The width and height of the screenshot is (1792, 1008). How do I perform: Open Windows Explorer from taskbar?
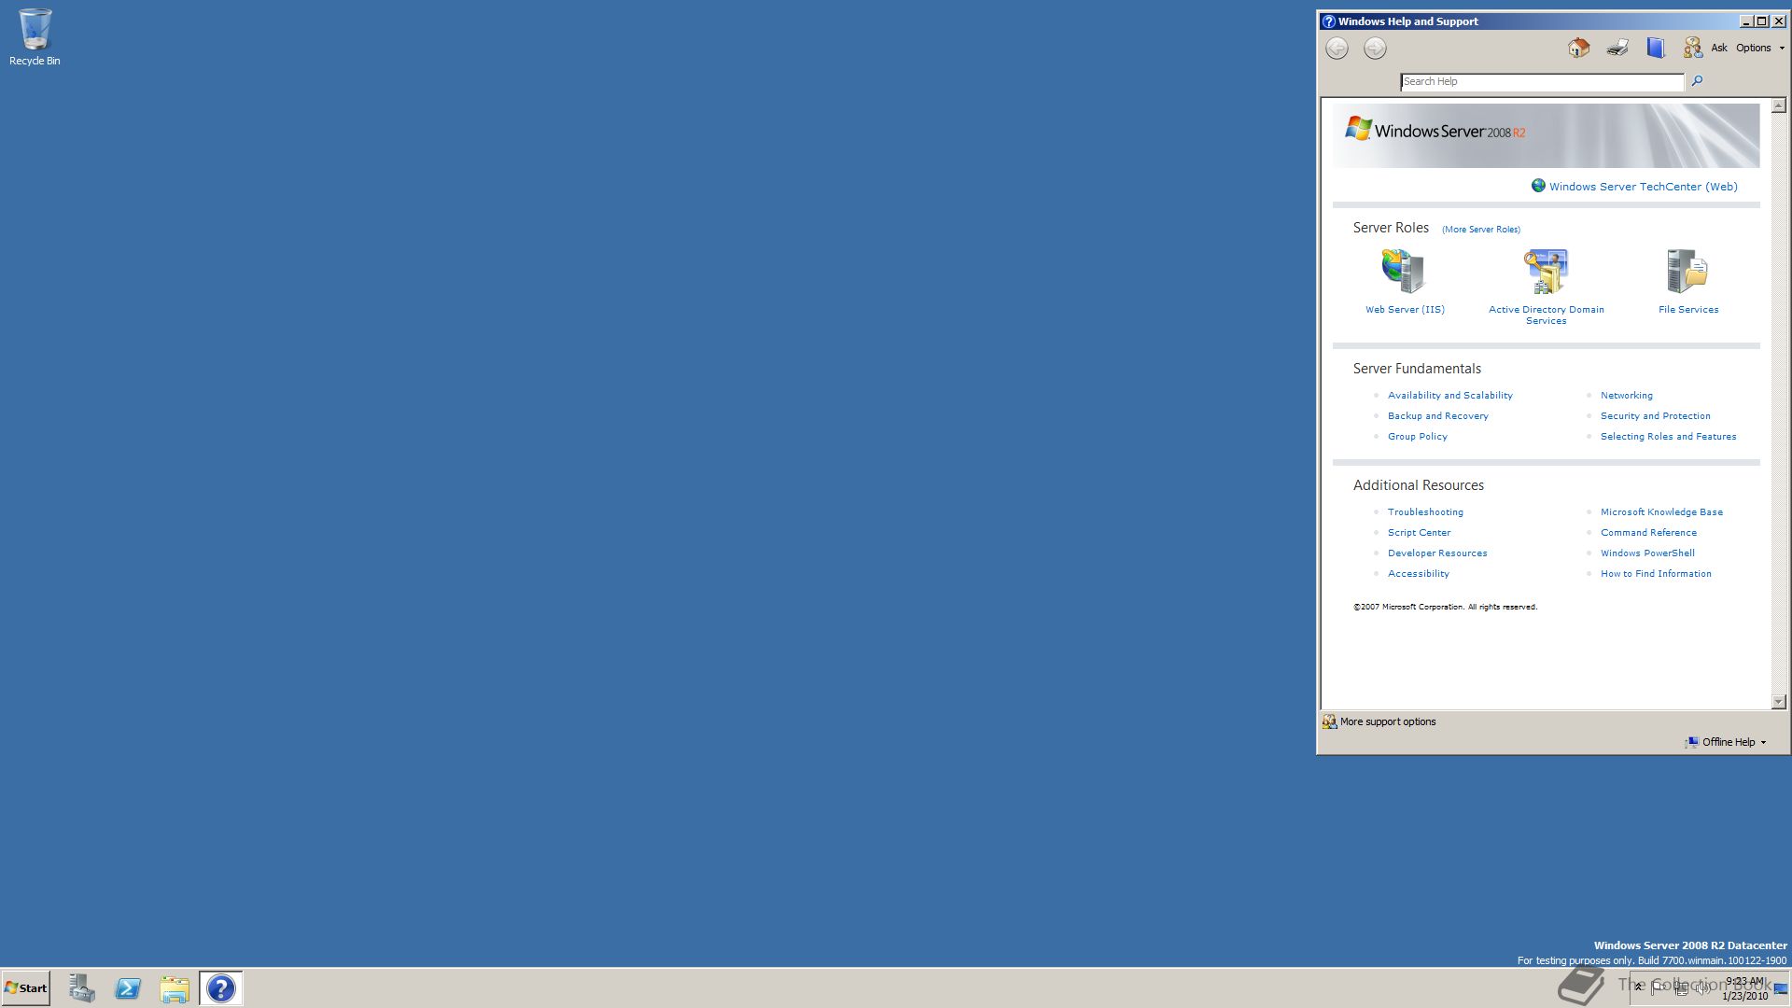(175, 988)
